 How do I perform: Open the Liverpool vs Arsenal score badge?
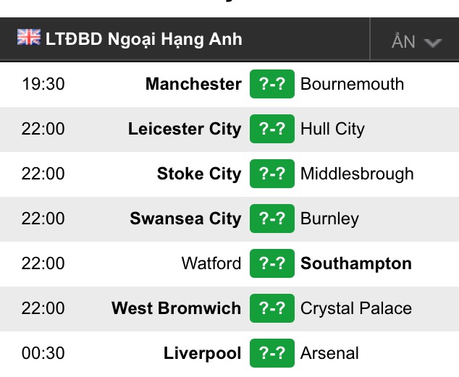pos(272,353)
